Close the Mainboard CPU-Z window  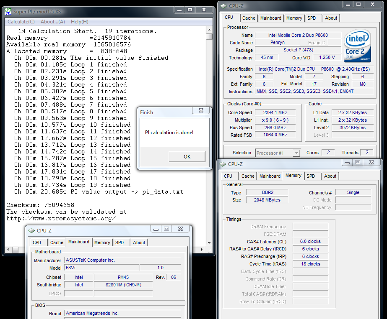pos(180,229)
